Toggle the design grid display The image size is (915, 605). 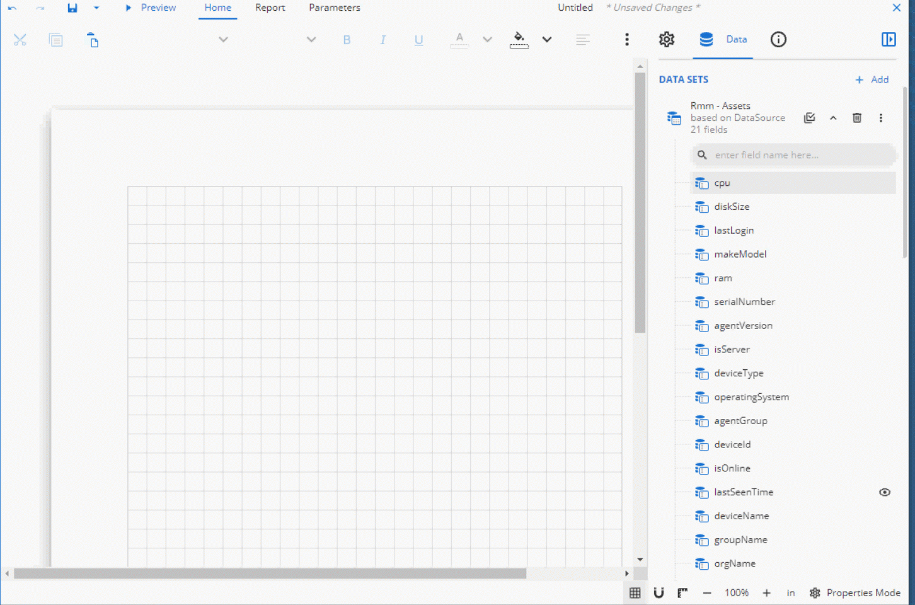(x=635, y=593)
